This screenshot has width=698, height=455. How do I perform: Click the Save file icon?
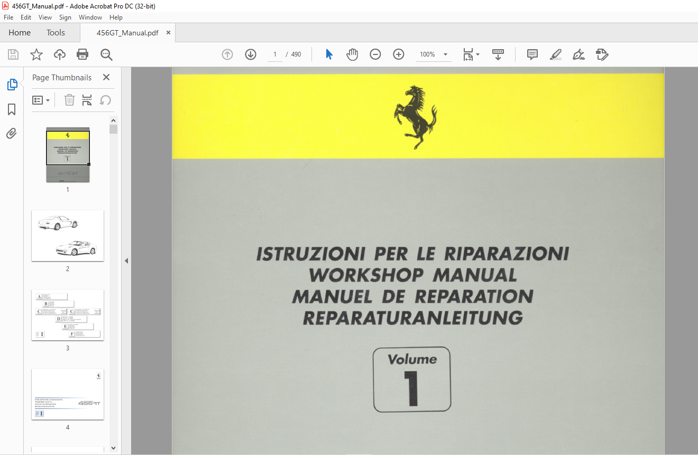coord(13,54)
